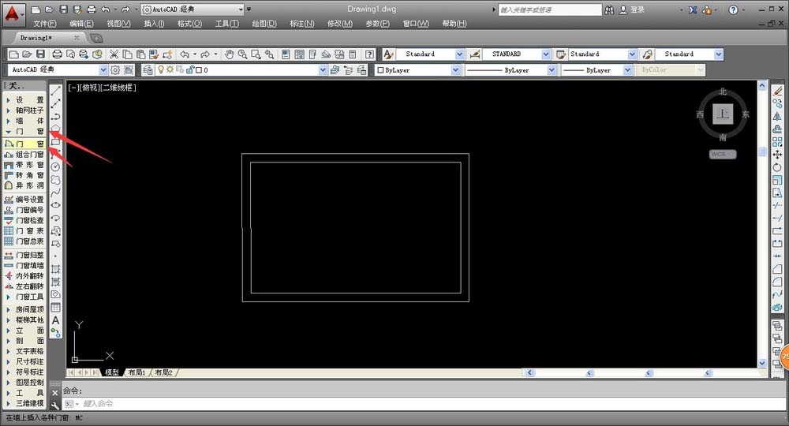Image resolution: width=789 pixels, height=426 pixels.
Task: Open the 视图(V) menu
Action: coord(118,24)
